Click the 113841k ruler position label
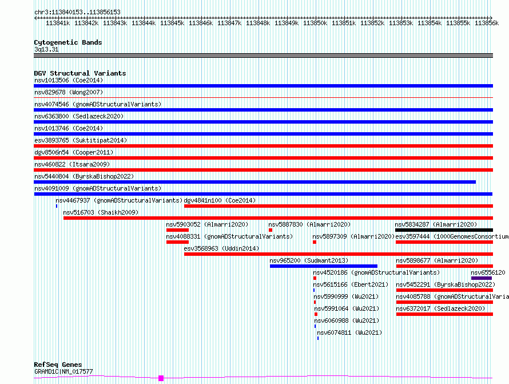The width and height of the screenshot is (509, 384). (58, 23)
